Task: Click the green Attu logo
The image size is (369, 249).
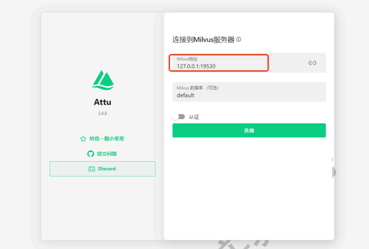Action: [x=102, y=81]
